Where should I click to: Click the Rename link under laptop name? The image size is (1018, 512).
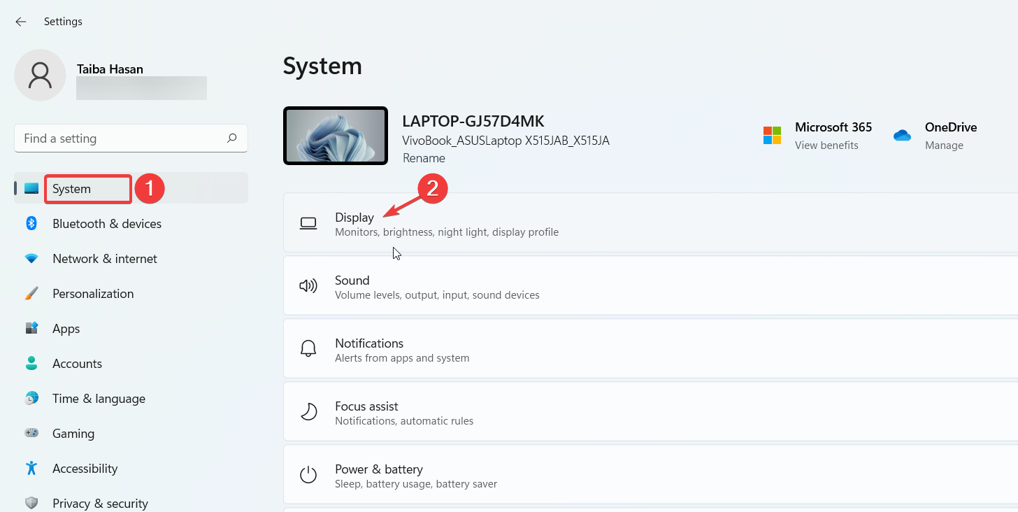pyautogui.click(x=424, y=158)
